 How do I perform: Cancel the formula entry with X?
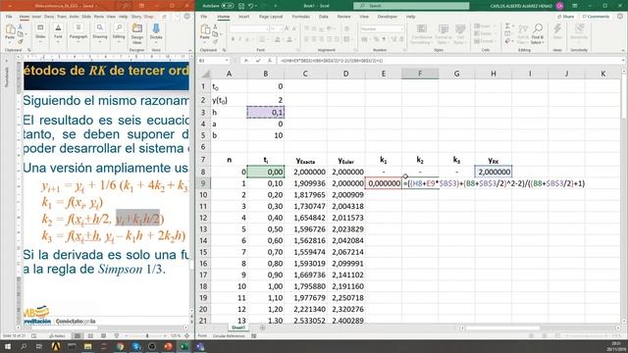tap(246, 61)
